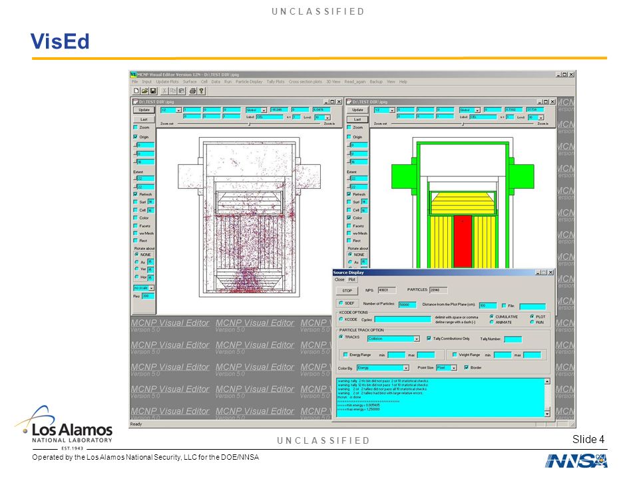Screen dimensions: 639x479
Task: Click Update button in left plot window
Action: 144,110
